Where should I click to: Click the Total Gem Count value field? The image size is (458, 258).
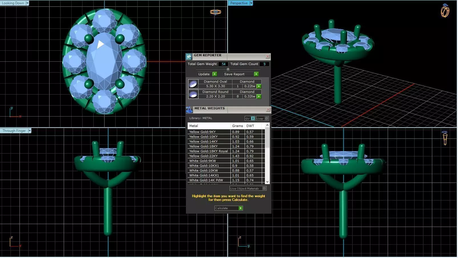click(264, 64)
